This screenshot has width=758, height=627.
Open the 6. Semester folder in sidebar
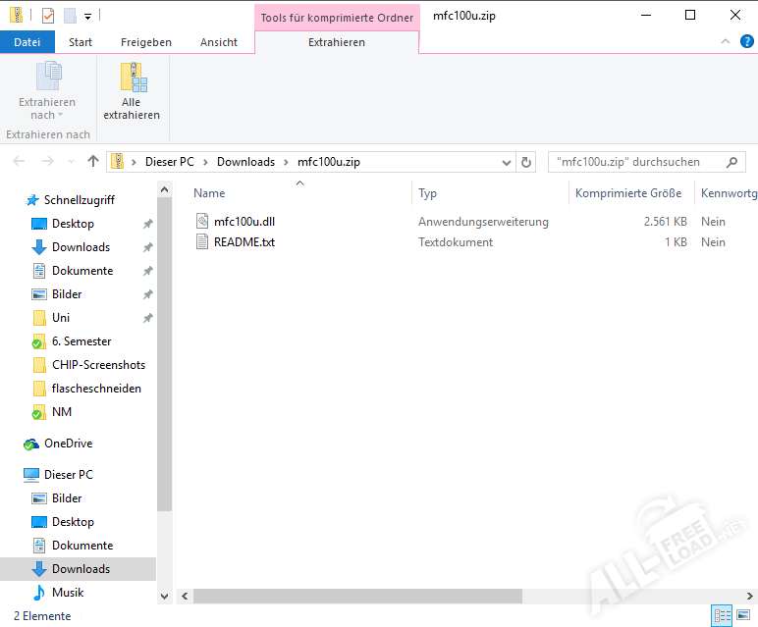click(x=81, y=341)
